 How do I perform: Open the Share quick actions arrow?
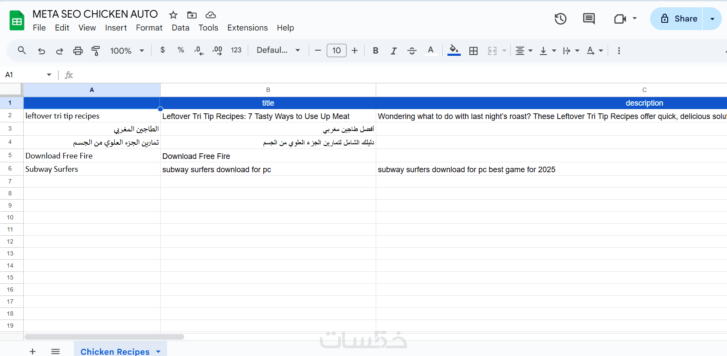[712, 18]
